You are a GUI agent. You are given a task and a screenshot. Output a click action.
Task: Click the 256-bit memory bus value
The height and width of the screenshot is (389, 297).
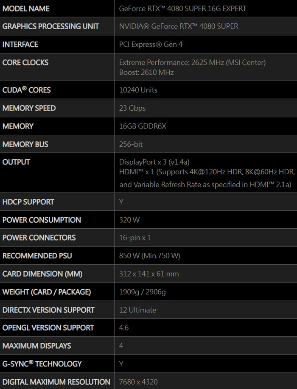point(131,144)
